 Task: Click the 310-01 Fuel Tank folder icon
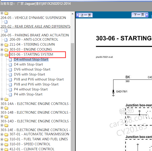(x=6, y=139)
